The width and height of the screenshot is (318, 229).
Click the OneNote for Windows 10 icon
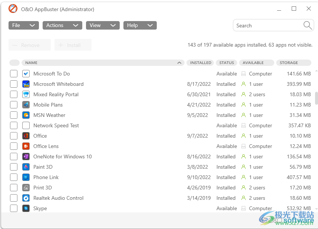[26, 156]
